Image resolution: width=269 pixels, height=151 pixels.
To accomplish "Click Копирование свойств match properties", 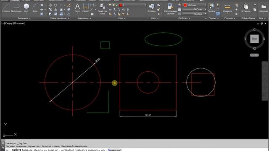I will (170, 9).
